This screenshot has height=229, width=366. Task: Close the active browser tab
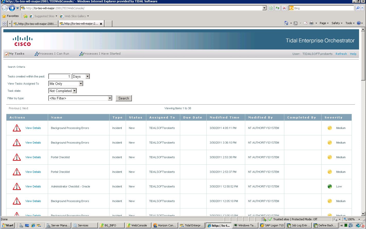[x=101, y=24]
